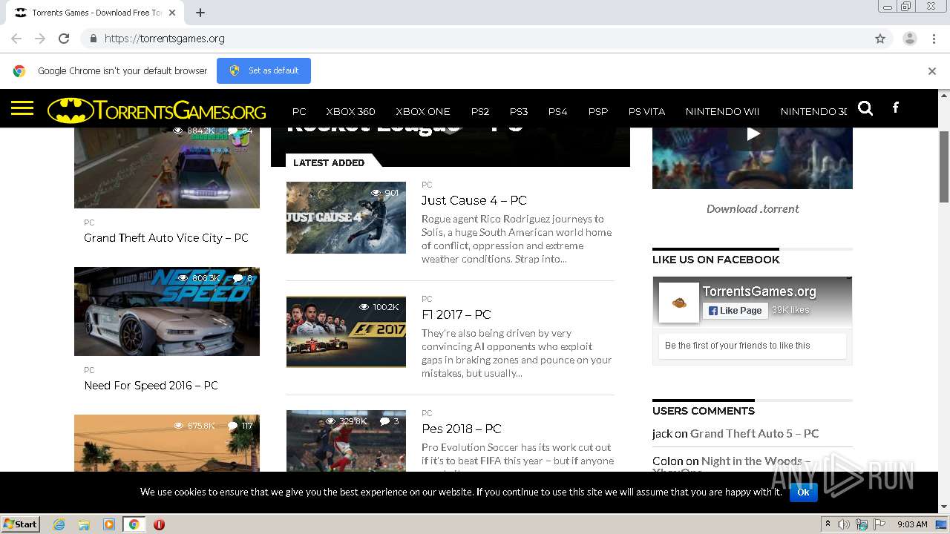Bookmark this page with the star icon
The width and height of the screenshot is (950, 534).
click(x=880, y=39)
